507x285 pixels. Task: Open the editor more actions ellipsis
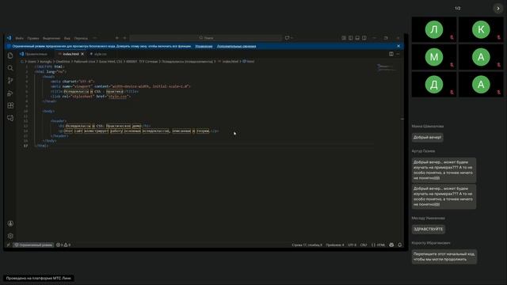pyautogui.click(x=398, y=54)
